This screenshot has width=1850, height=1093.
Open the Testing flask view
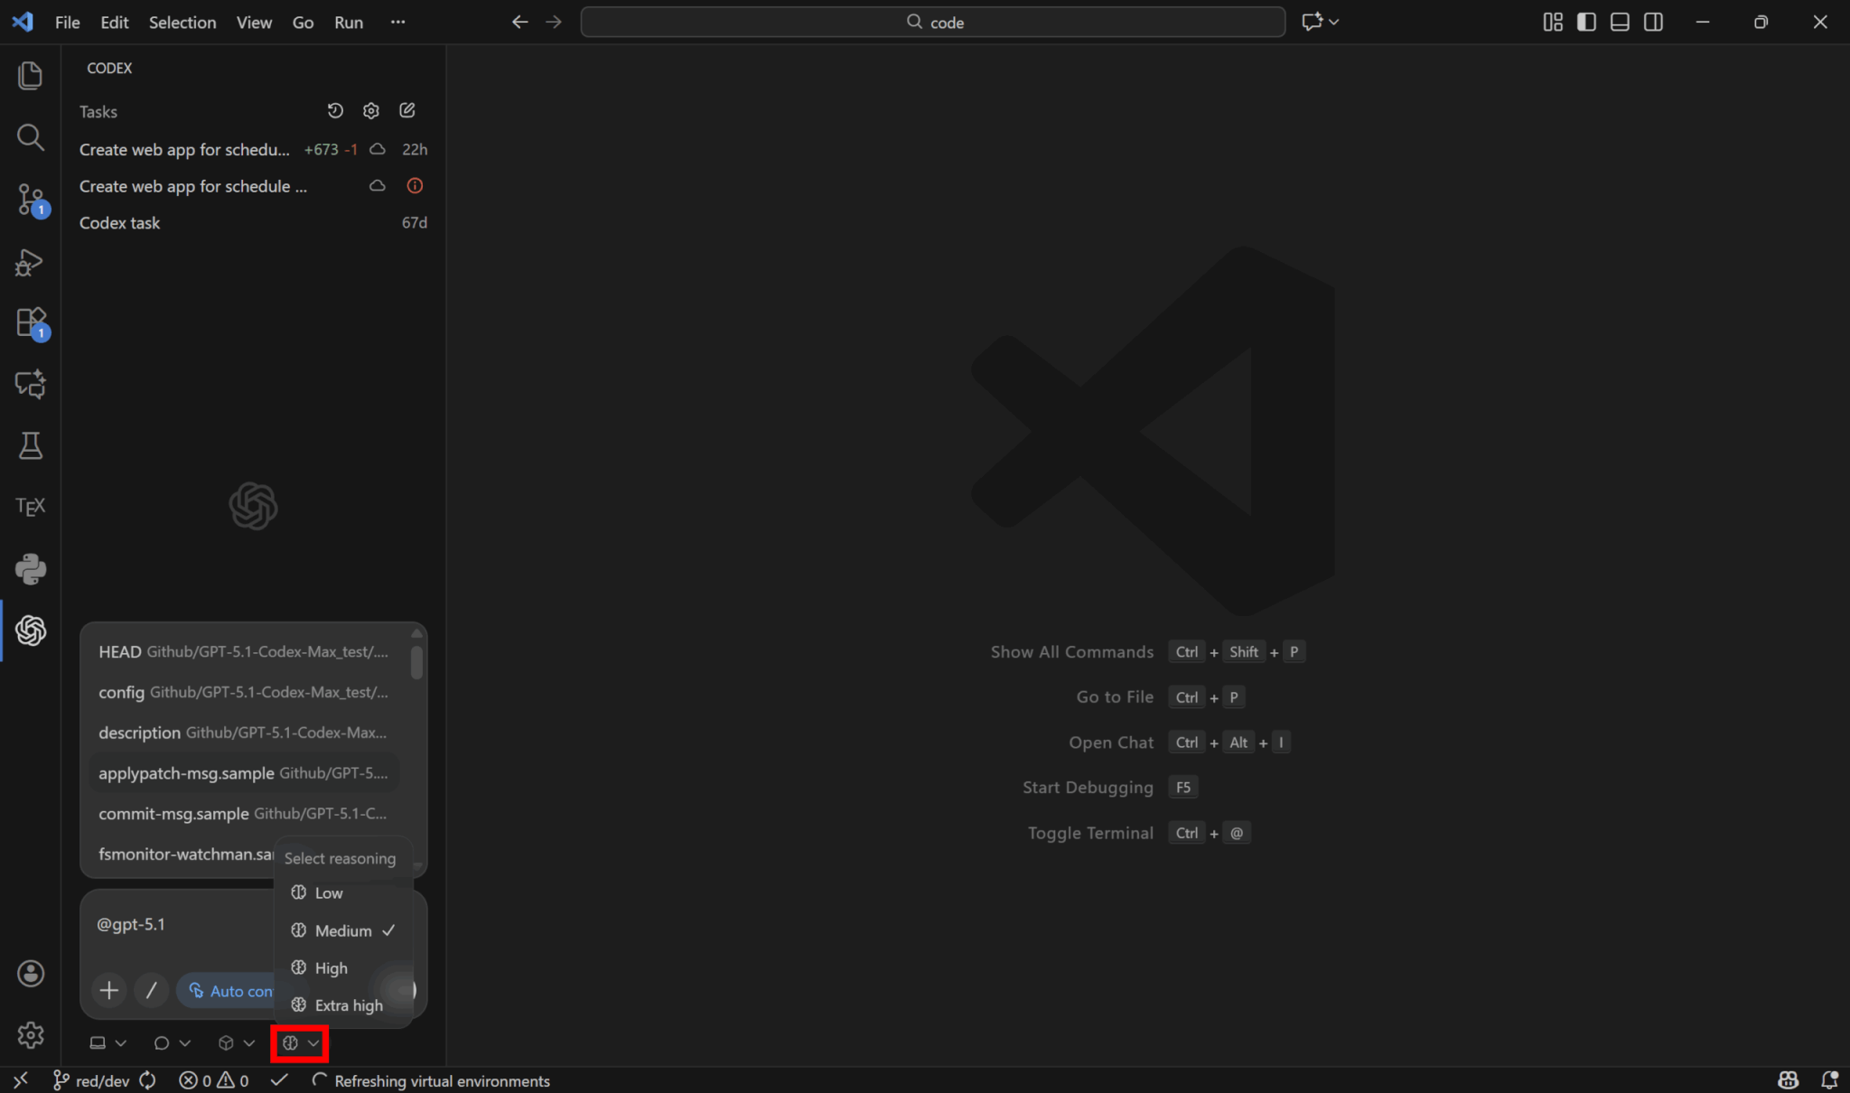tap(30, 445)
